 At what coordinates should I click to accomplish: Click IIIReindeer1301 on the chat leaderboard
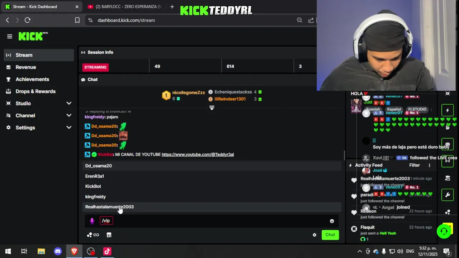tap(230, 99)
